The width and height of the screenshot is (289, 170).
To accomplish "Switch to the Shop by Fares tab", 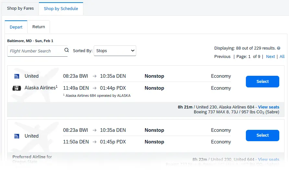I will click(20, 8).
